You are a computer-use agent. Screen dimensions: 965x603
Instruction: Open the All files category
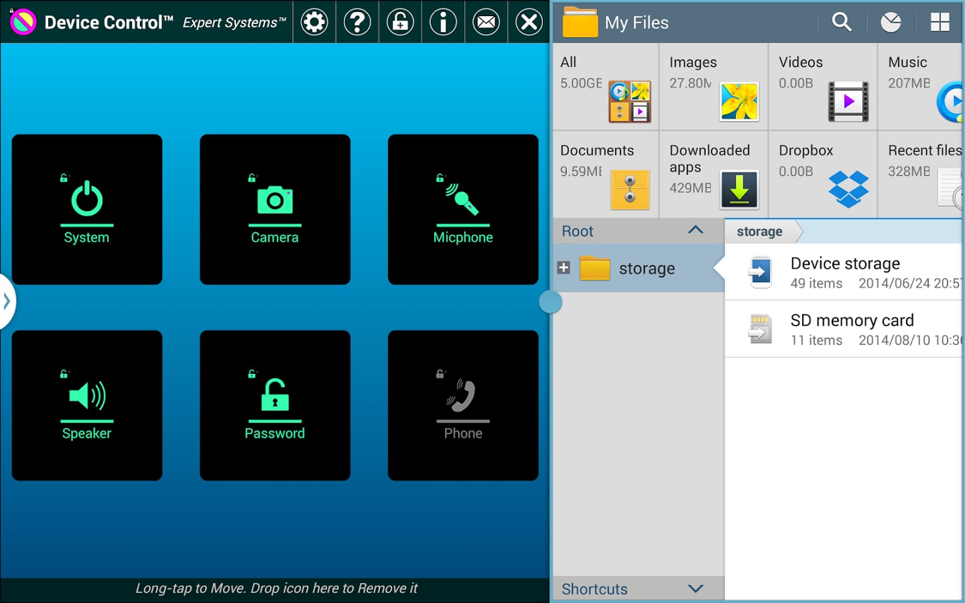tap(605, 87)
